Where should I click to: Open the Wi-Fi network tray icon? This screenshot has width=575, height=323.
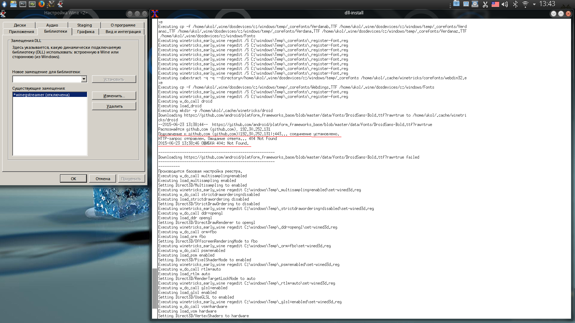point(525,4)
